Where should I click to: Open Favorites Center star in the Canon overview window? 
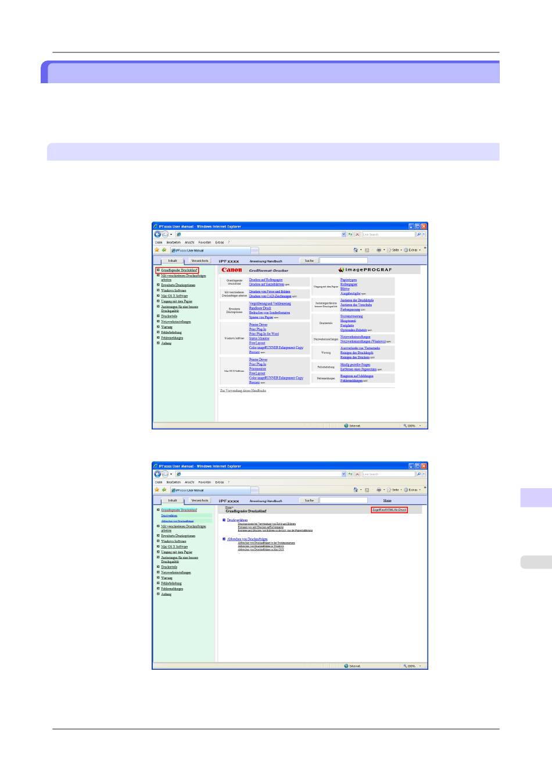157,250
